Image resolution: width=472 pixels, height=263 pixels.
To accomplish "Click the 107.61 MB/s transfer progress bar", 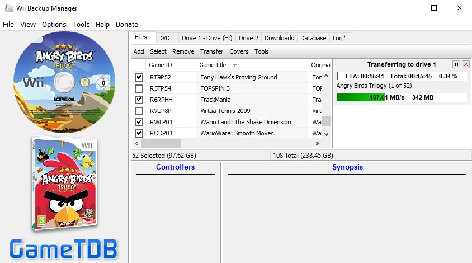I will click(402, 97).
